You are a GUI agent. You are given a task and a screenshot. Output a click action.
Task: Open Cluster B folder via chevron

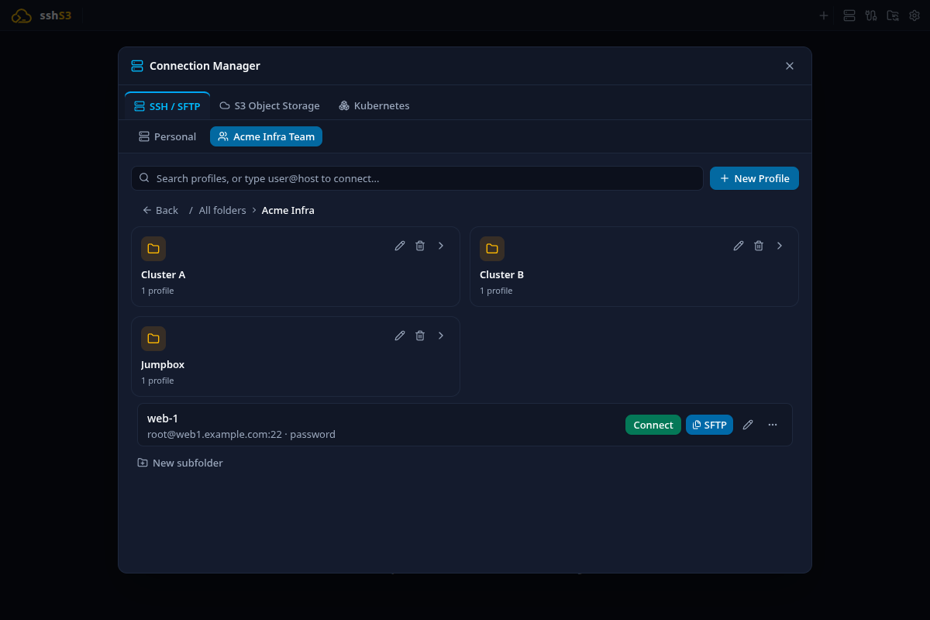(x=780, y=246)
